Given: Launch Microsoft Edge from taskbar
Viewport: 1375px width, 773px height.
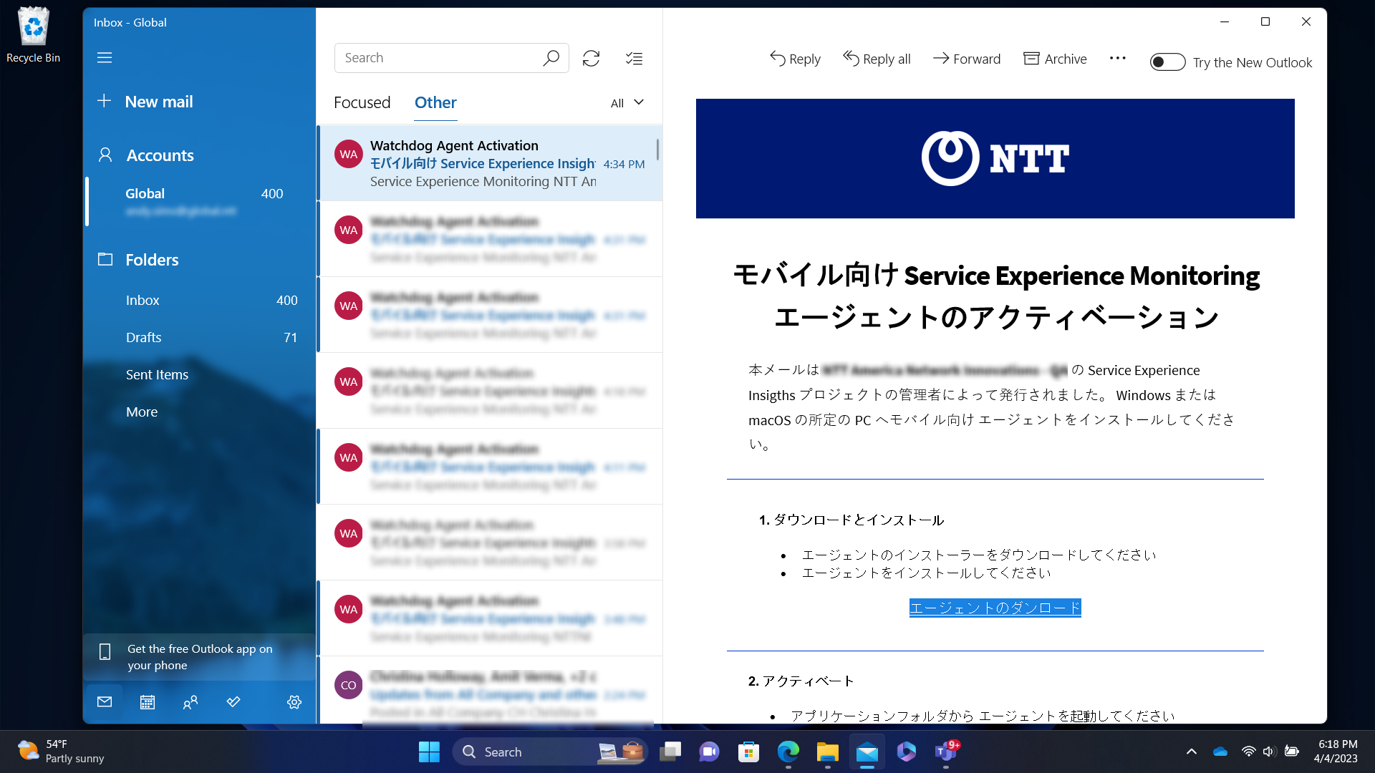Looking at the screenshot, I should pos(788,752).
